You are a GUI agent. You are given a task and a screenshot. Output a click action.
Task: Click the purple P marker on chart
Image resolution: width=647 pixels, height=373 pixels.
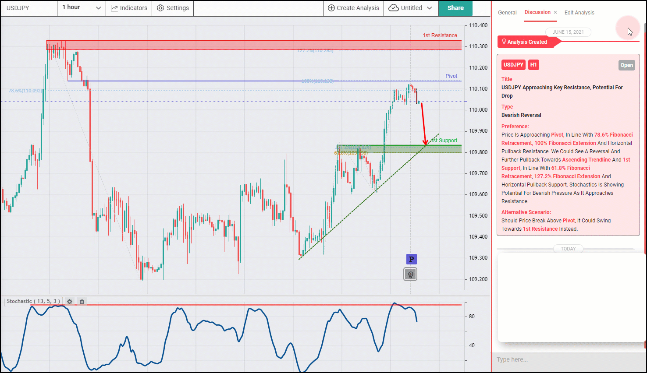pyautogui.click(x=411, y=259)
